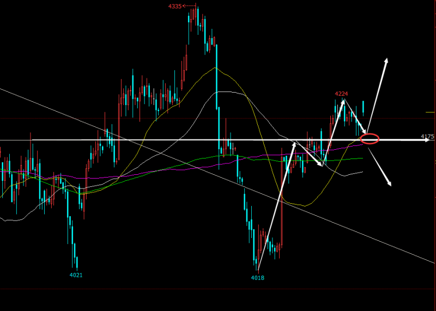
Task: Click the red ellipse marker
Action: click(x=370, y=138)
